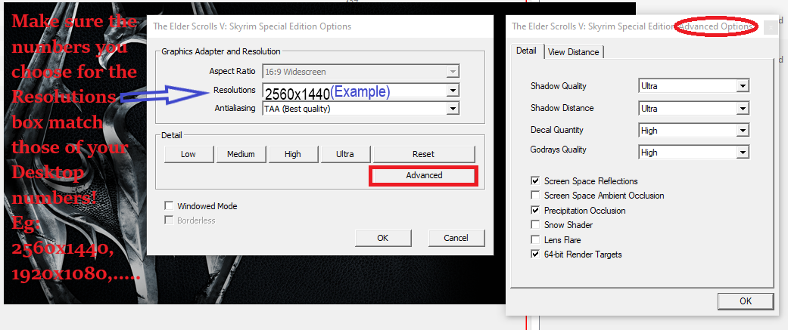Switch to the View Distance tab
788x330 pixels.
[x=574, y=51]
